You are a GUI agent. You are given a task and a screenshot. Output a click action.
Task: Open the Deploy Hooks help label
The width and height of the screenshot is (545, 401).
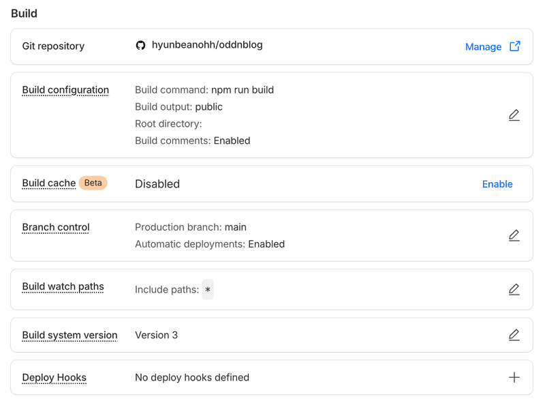pos(54,378)
